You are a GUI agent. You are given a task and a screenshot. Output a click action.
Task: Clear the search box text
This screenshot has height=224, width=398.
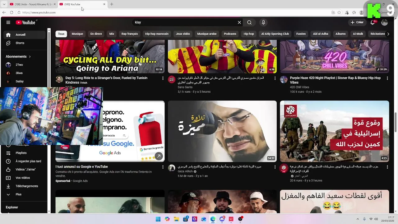[x=239, y=22]
